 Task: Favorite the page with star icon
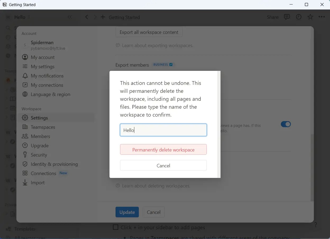(310, 17)
